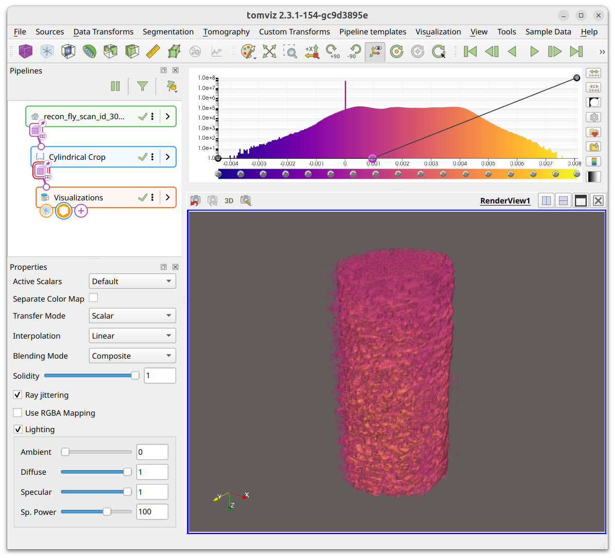Open the File menu
The image size is (615, 558).
click(x=20, y=32)
